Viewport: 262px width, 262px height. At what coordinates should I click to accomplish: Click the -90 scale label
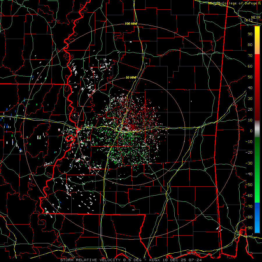pyautogui.click(x=249, y=228)
